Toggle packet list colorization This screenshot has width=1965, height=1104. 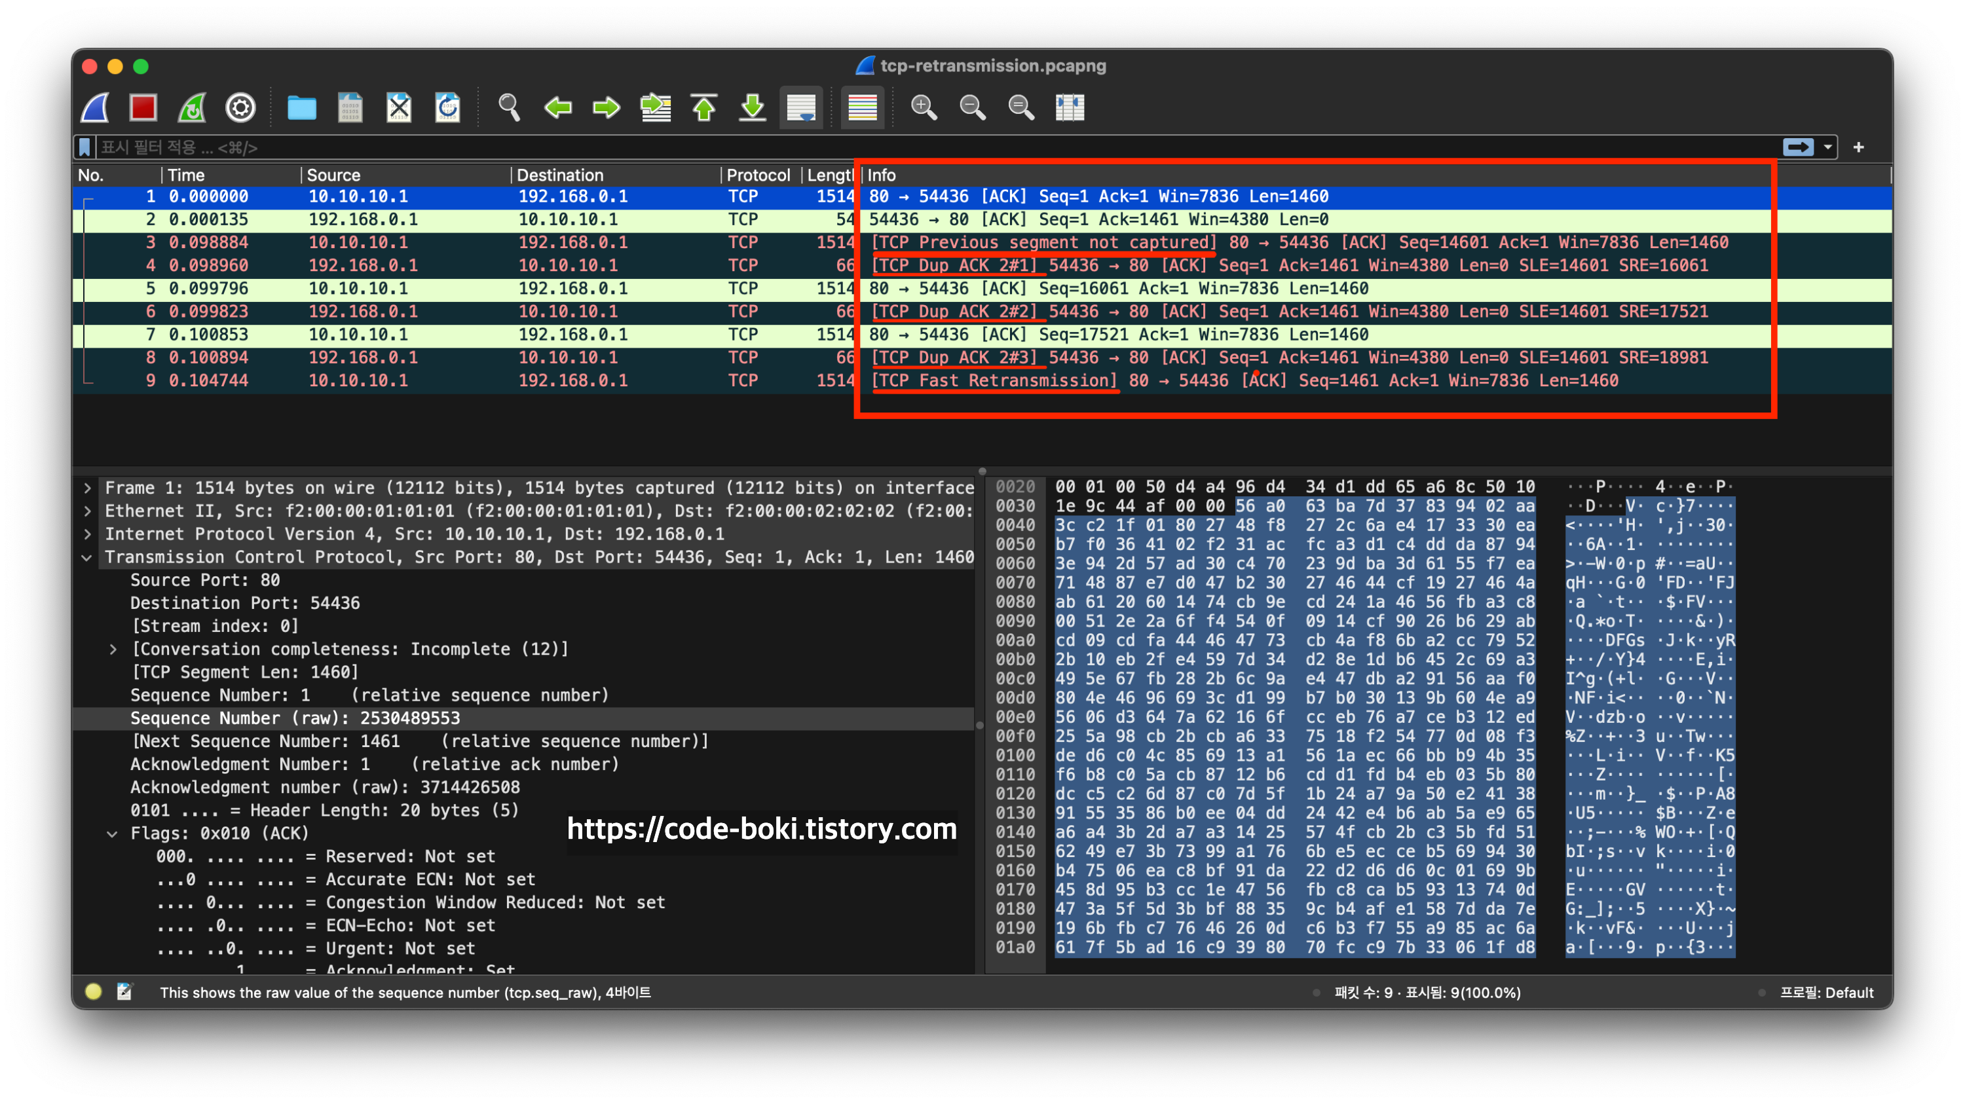click(862, 107)
